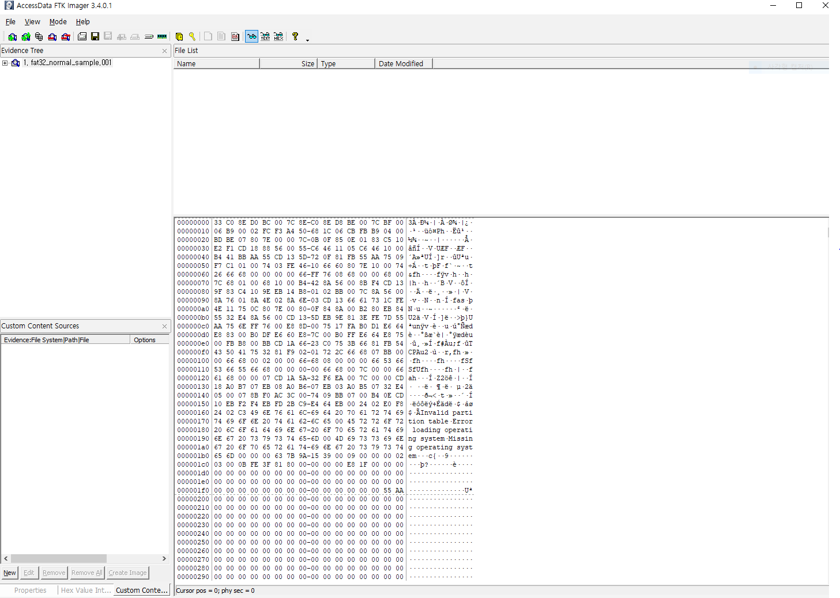
Task: Sort file list by Date Modified column
Action: click(404, 64)
